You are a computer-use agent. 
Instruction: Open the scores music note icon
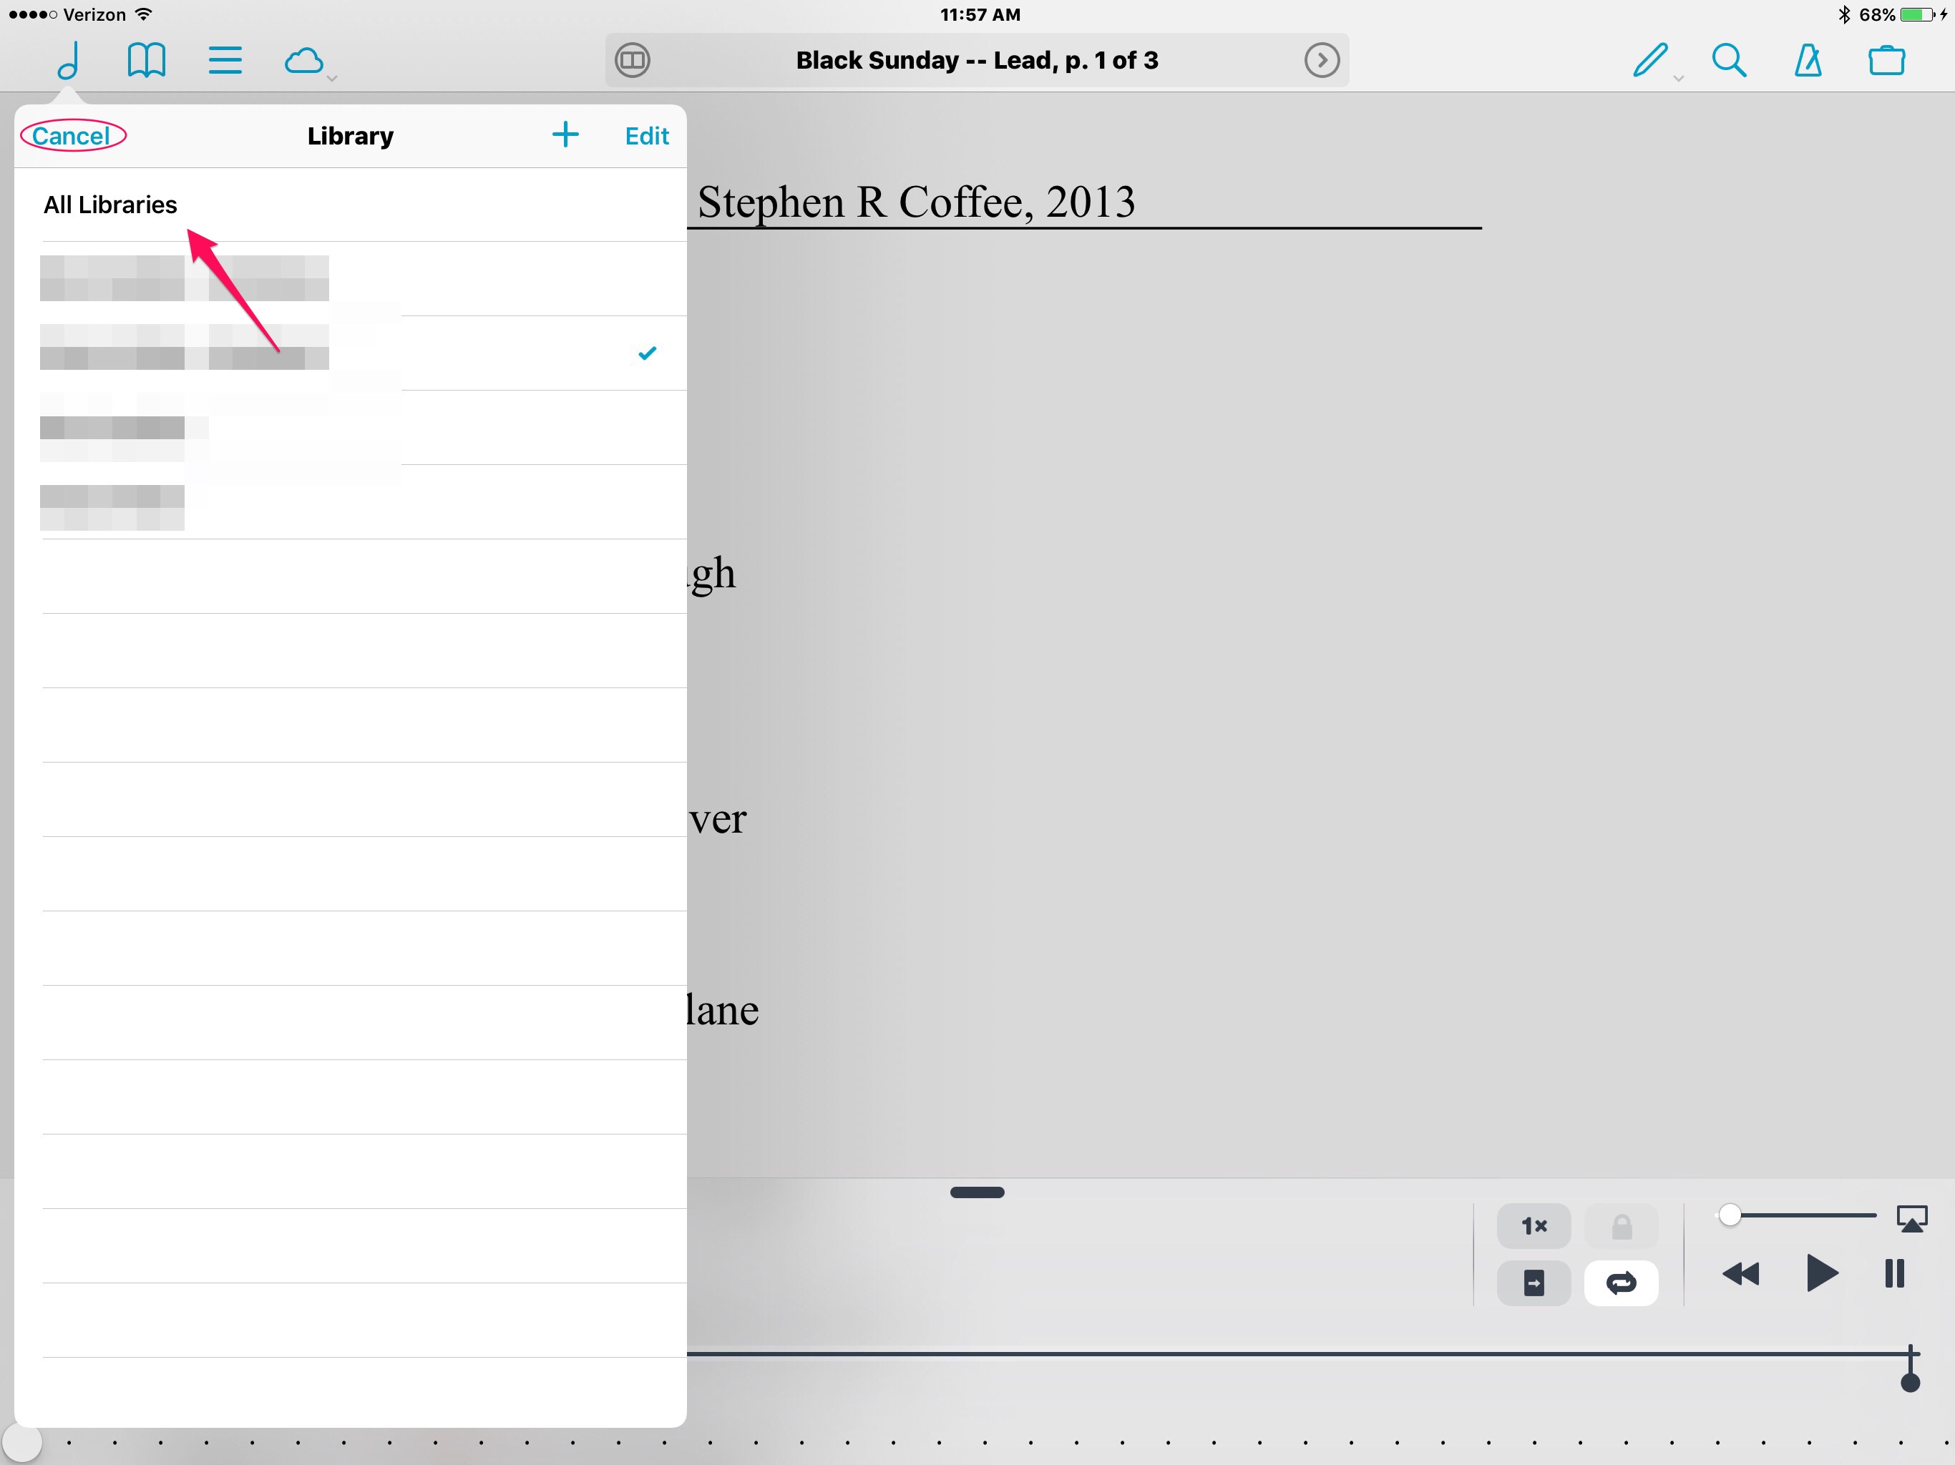[69, 60]
